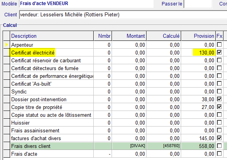Enable the Fx checkbox for Arpenteur

(219, 44)
